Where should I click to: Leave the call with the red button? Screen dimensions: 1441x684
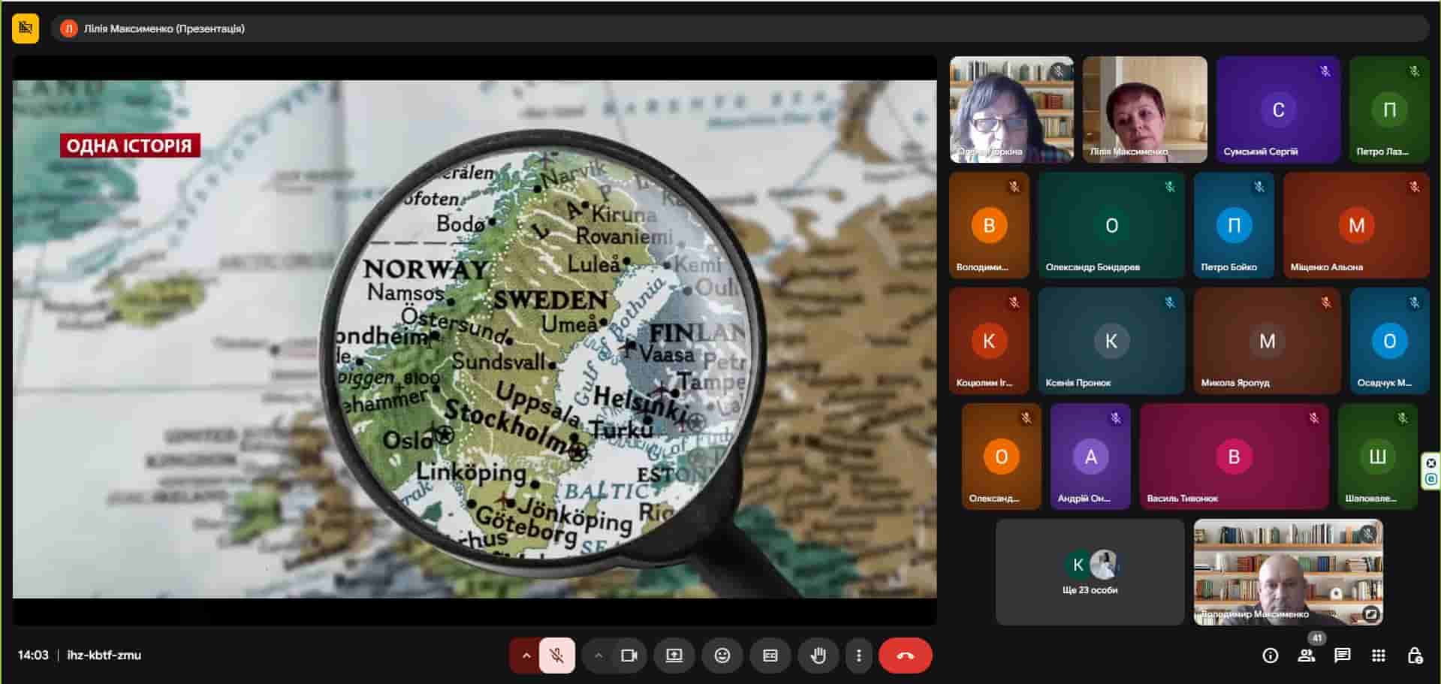tap(905, 655)
